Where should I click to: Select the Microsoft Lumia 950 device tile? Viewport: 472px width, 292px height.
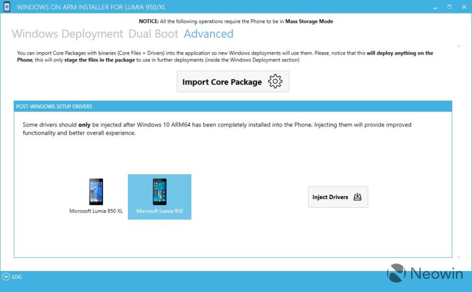click(160, 197)
